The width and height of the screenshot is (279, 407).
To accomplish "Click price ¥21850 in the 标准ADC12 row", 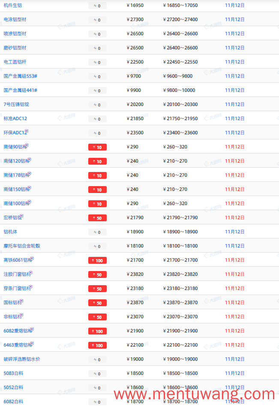I will click(x=135, y=118).
